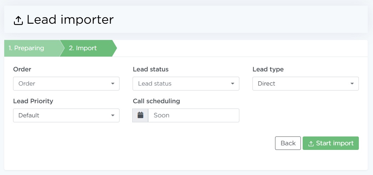The height and width of the screenshot is (175, 373).
Task: Click the caret arrow of Lead status field
Action: (x=233, y=84)
